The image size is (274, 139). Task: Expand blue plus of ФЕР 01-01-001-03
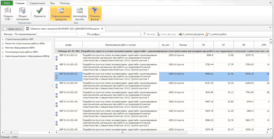coord(56,75)
